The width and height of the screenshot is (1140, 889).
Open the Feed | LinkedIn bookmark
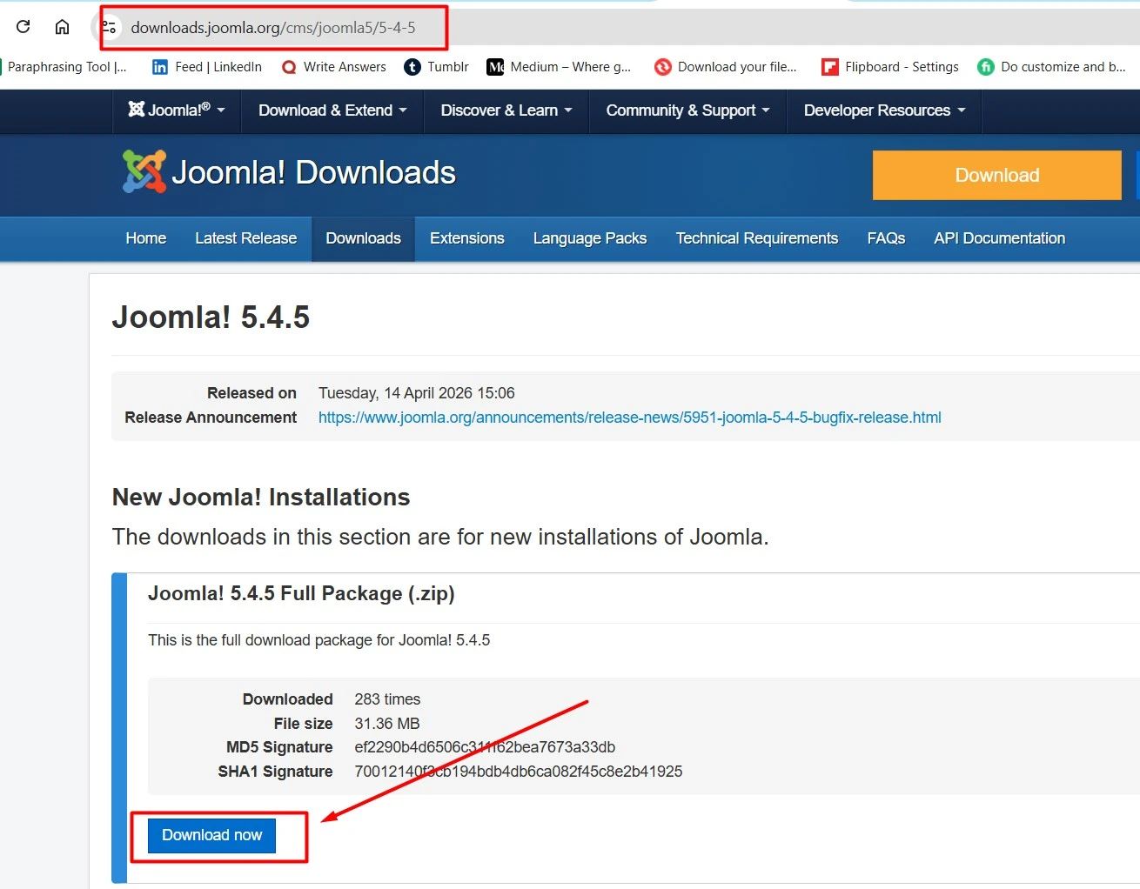(x=207, y=67)
